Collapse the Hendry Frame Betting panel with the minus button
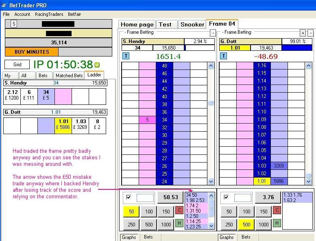316x241 pixels. pos(213,33)
